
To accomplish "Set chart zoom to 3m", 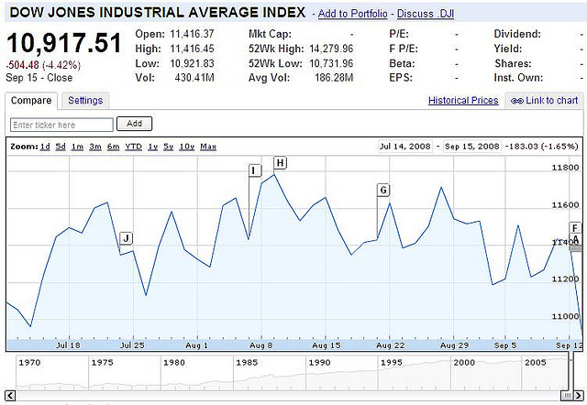I will [x=95, y=147].
